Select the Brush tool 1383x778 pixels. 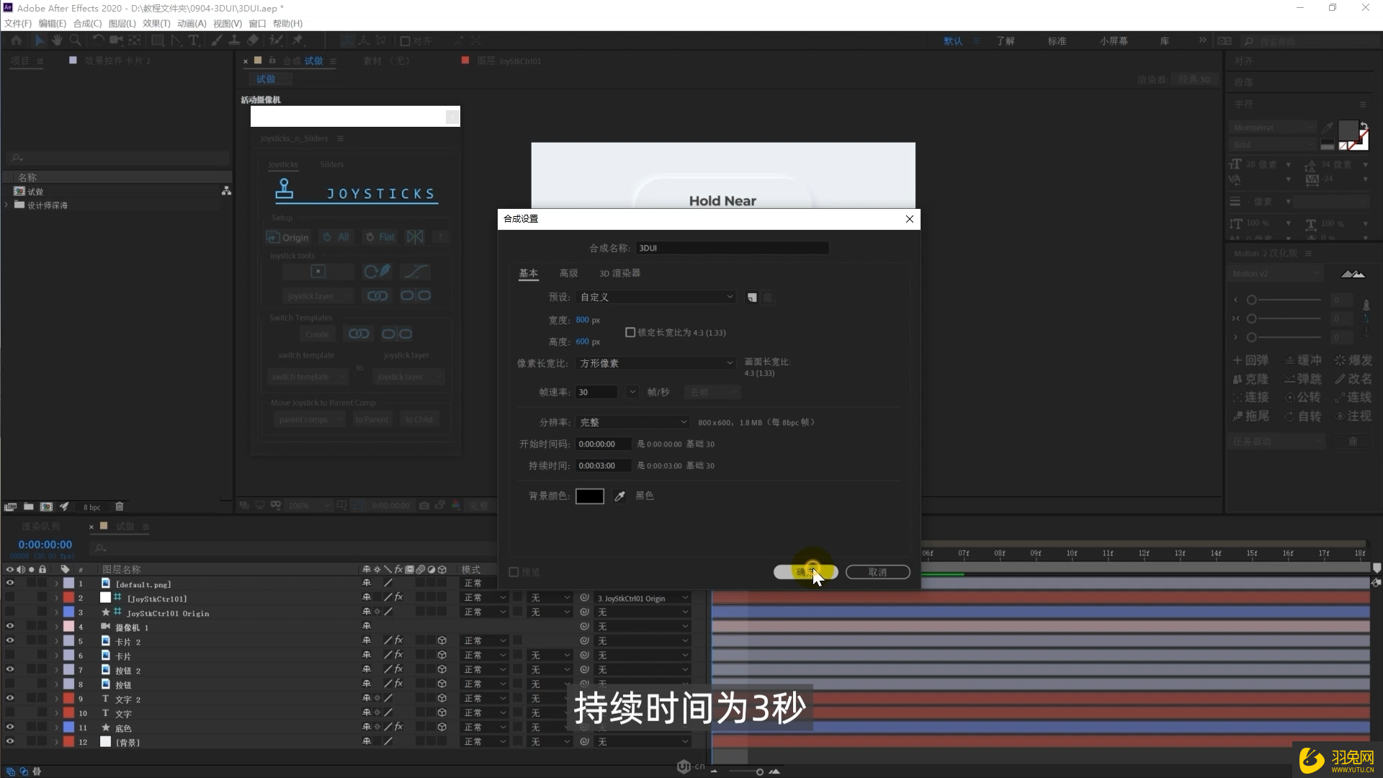[x=216, y=40]
